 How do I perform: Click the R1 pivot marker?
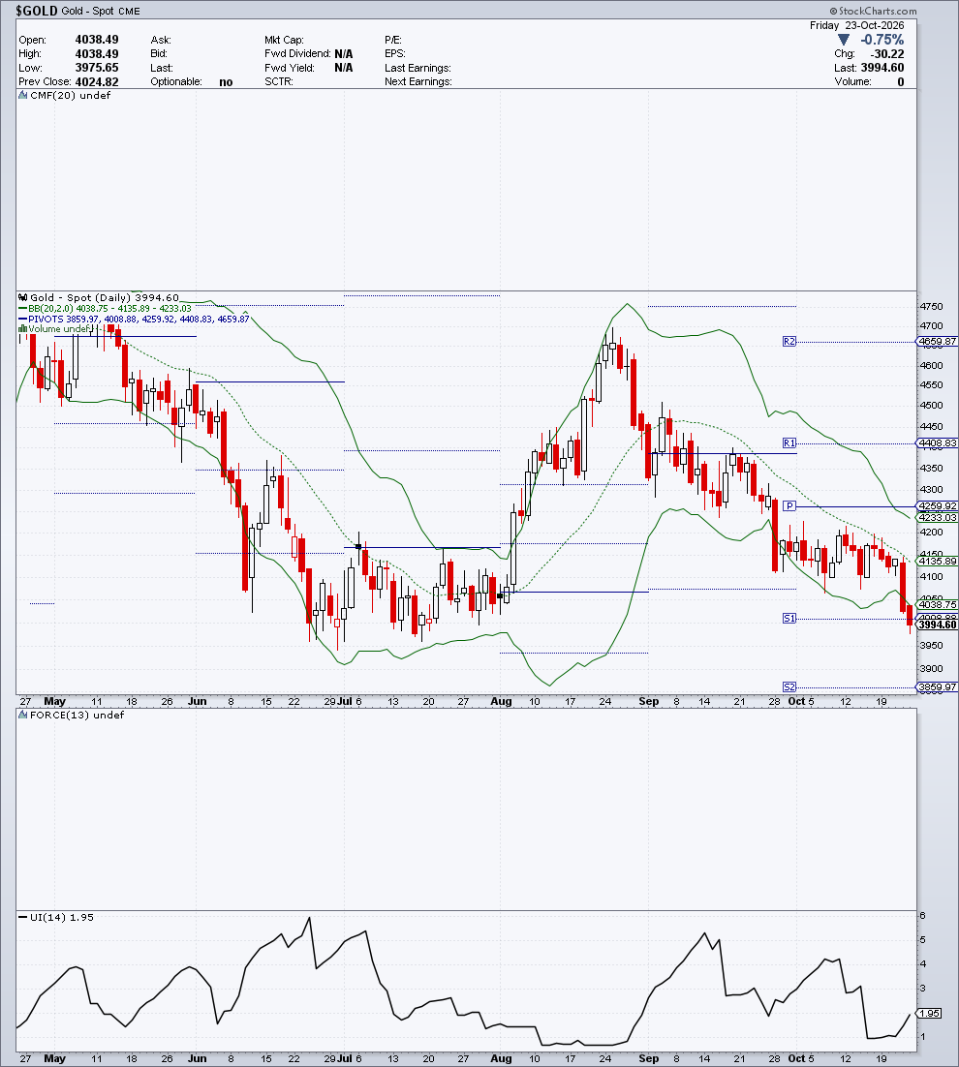pos(789,443)
